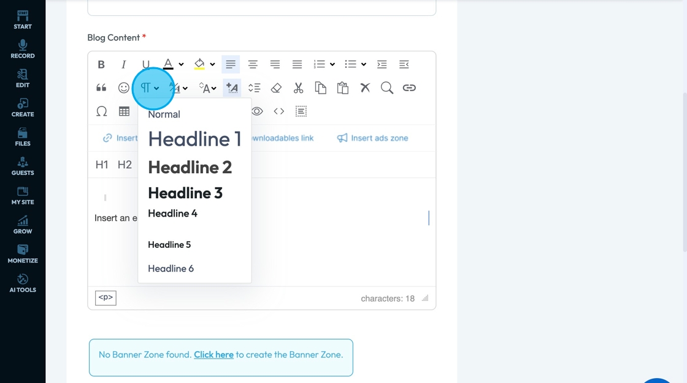Open the My Site sidebar section
687x383 pixels.
click(22, 195)
